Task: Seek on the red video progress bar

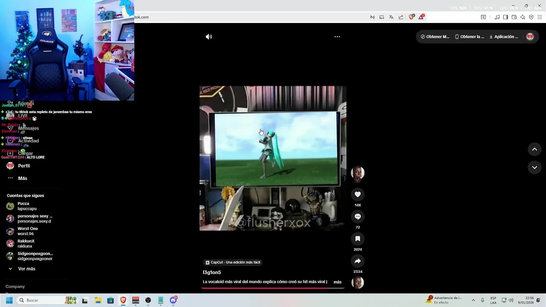Action: [x=273, y=288]
